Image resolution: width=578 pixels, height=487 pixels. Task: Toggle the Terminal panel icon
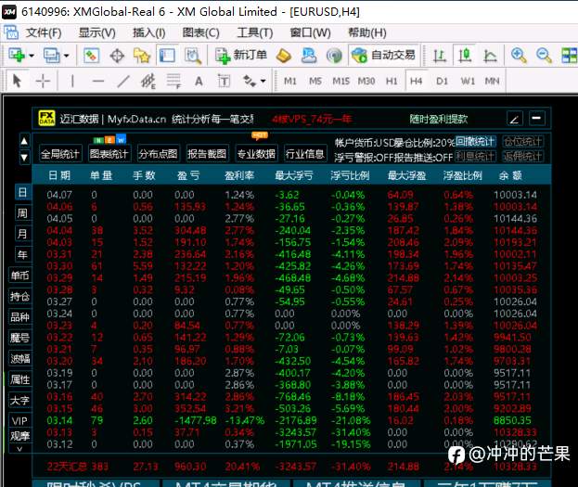click(x=167, y=56)
